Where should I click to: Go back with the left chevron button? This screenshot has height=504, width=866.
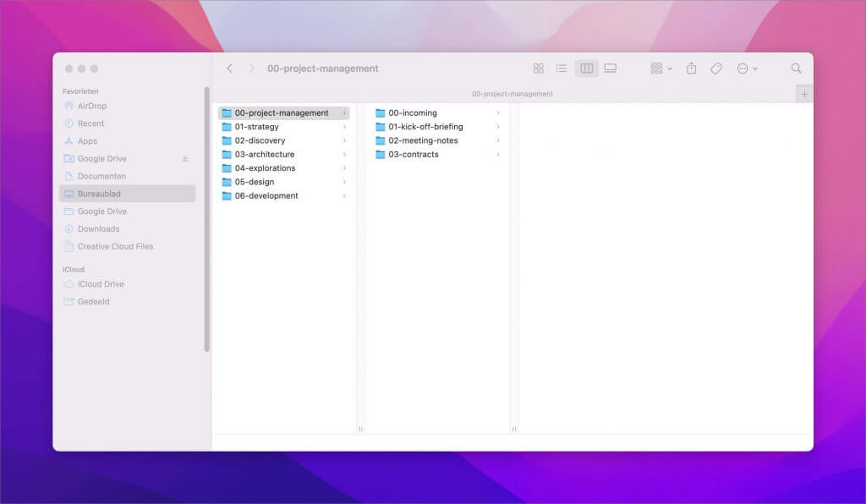coord(229,68)
